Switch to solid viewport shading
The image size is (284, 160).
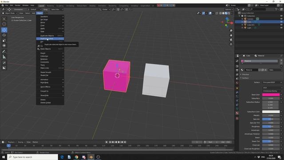click(x=223, y=13)
